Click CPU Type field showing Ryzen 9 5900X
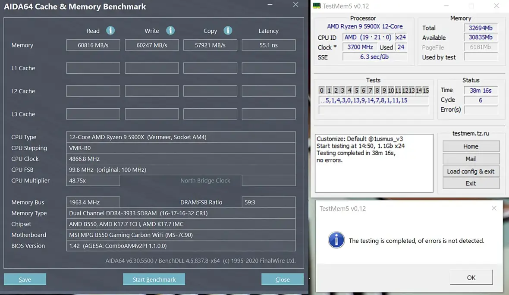The image size is (509, 295). pos(181,137)
